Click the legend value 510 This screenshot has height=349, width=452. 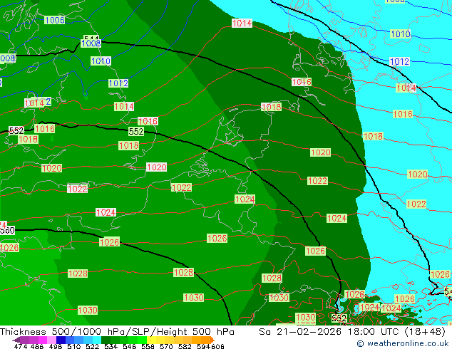click(74, 346)
